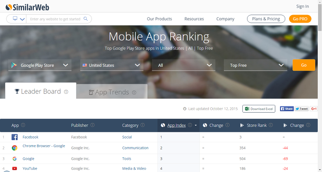Click the Chrome Browser app icon
This screenshot has width=322, height=172.
[x=15, y=148]
